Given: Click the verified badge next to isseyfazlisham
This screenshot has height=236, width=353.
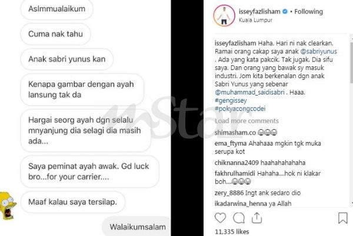Looking at the screenshot, I should [x=285, y=11].
